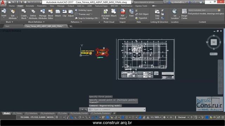Open Design Center
The width and height of the screenshot is (225, 126).
coord(184,14)
